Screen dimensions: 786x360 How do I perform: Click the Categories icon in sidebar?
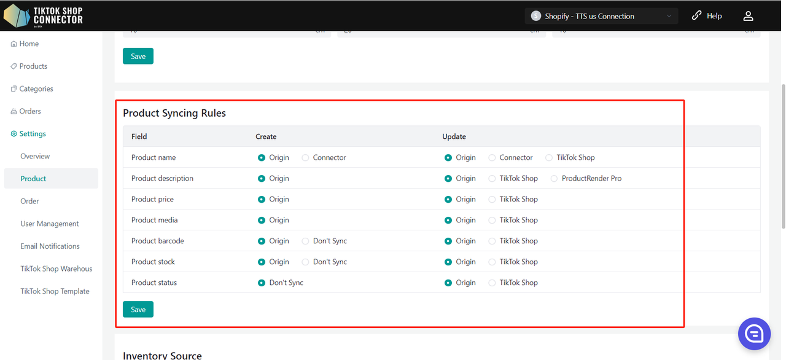tap(14, 89)
